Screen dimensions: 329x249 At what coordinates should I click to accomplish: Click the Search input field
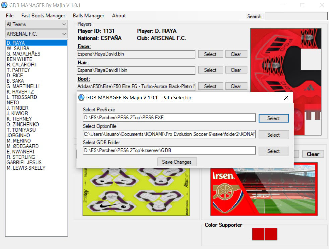pyautogui.click(x=296, y=16)
